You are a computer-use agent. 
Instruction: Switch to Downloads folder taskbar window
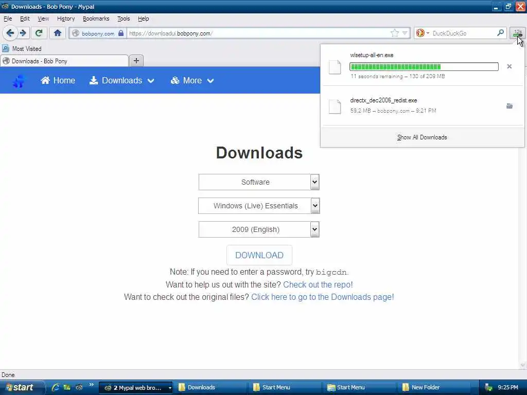point(210,388)
